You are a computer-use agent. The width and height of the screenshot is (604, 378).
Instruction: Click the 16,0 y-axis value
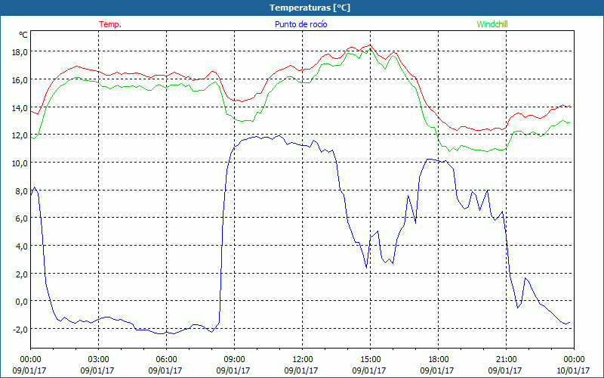pyautogui.click(x=20, y=80)
